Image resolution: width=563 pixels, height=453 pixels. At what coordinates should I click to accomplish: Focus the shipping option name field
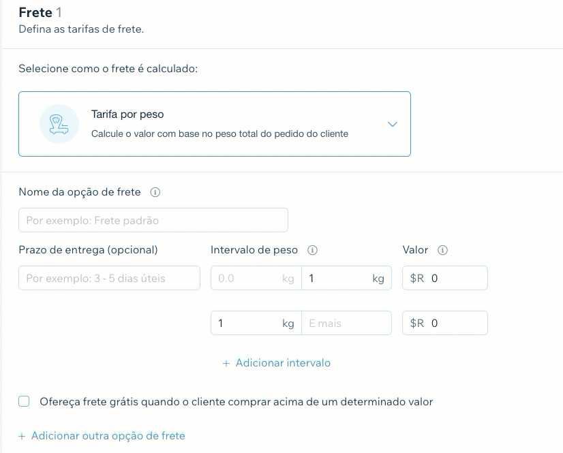pyautogui.click(x=153, y=220)
